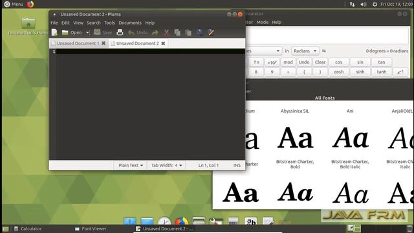414x233 pixels.
Task: Undo the last action in Pluma
Action: (138, 32)
